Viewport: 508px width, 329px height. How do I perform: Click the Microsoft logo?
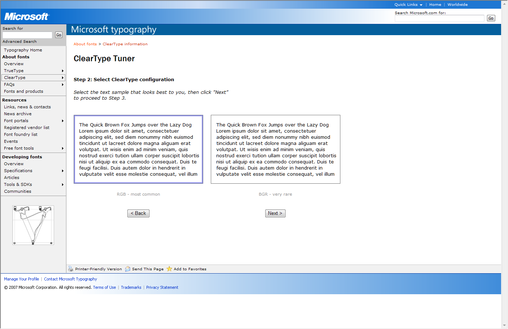pyautogui.click(x=26, y=17)
